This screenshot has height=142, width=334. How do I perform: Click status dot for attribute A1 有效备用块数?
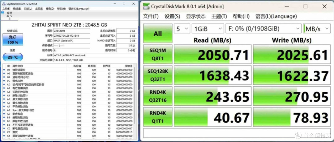4,88
